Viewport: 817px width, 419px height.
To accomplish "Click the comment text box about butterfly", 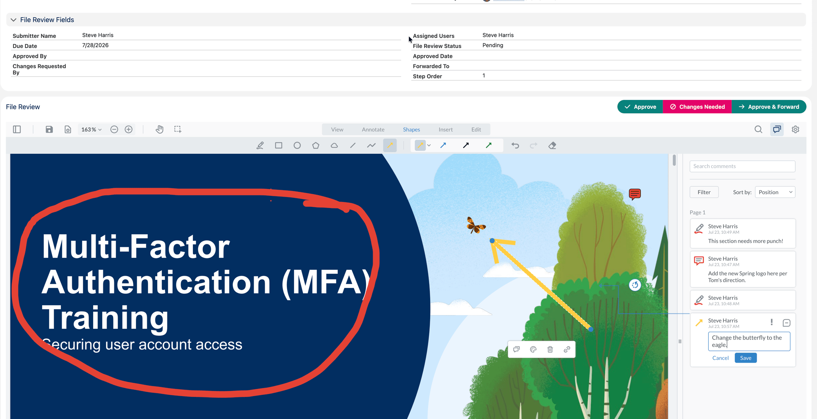I will click(x=749, y=341).
